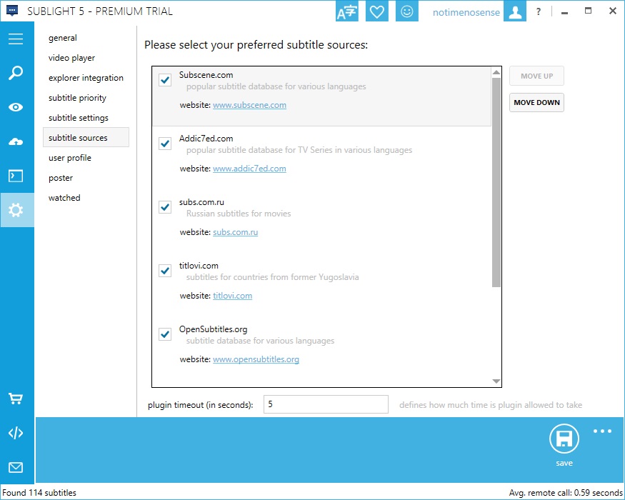Viewport: 625px width, 500px height.
Task: Select the Subscene.com list entry title
Action: tap(206, 75)
